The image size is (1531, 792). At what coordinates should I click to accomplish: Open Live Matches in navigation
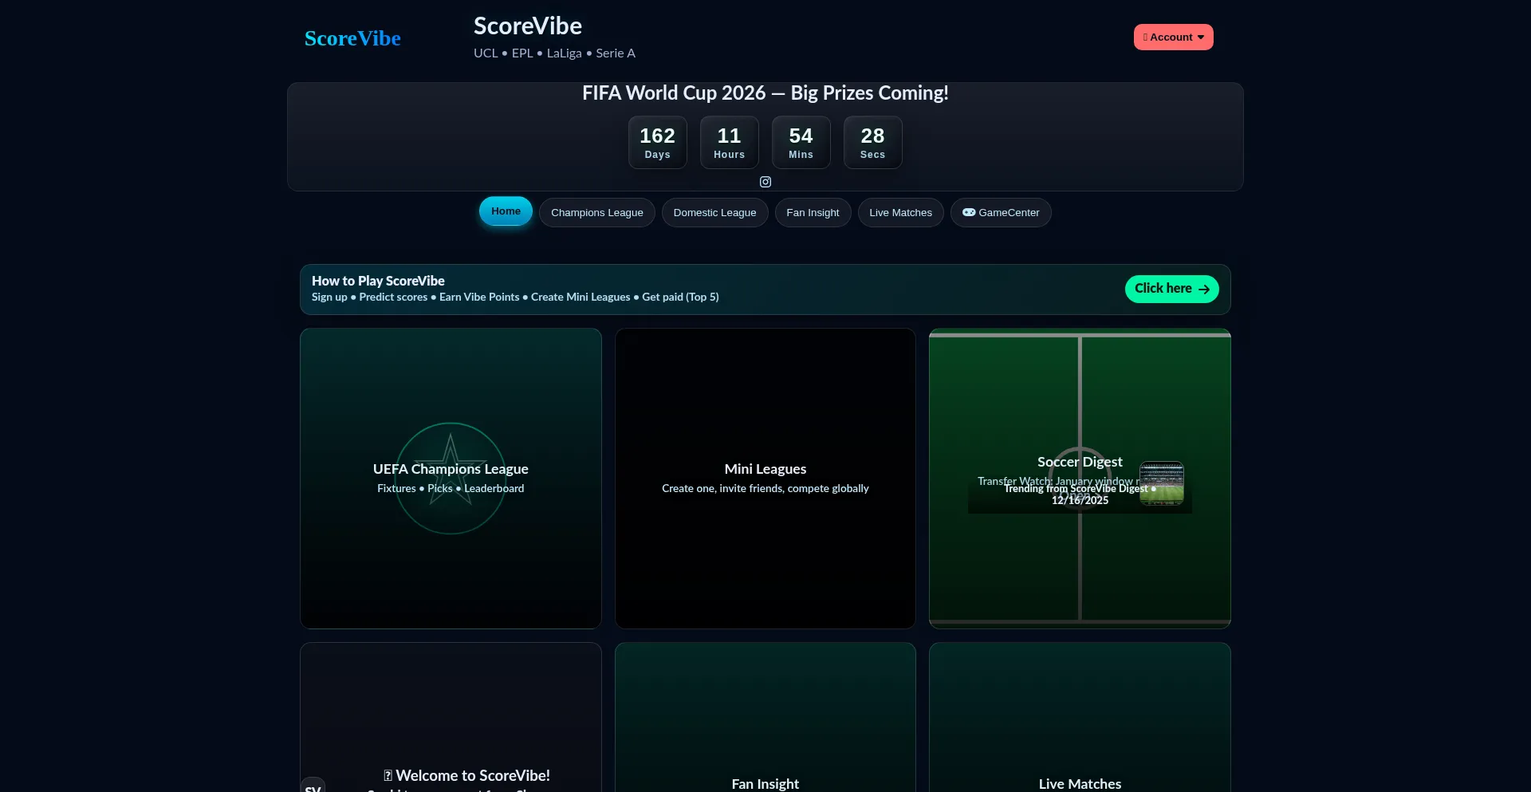tap(900, 213)
